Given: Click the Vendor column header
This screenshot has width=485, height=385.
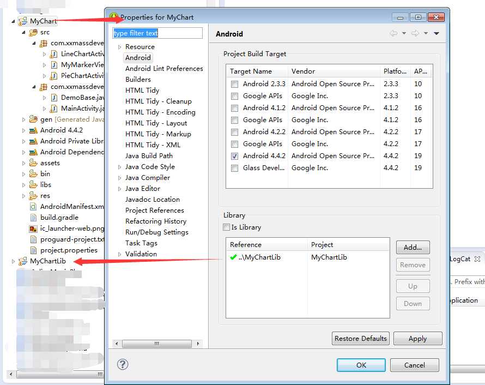Looking at the screenshot, I should (x=334, y=71).
